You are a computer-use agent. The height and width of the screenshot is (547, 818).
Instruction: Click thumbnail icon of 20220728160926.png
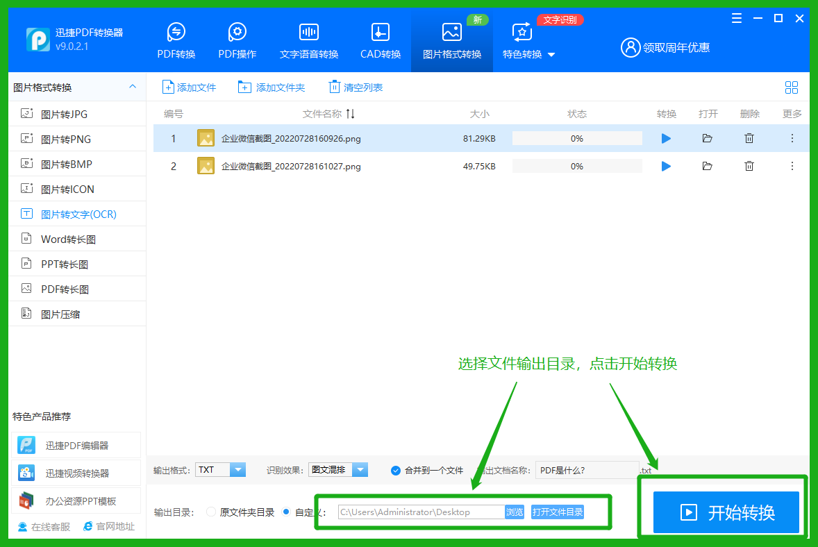pyautogui.click(x=206, y=138)
